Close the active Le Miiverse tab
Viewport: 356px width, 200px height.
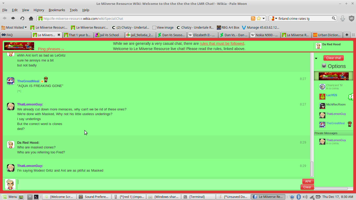[x=59, y=35]
